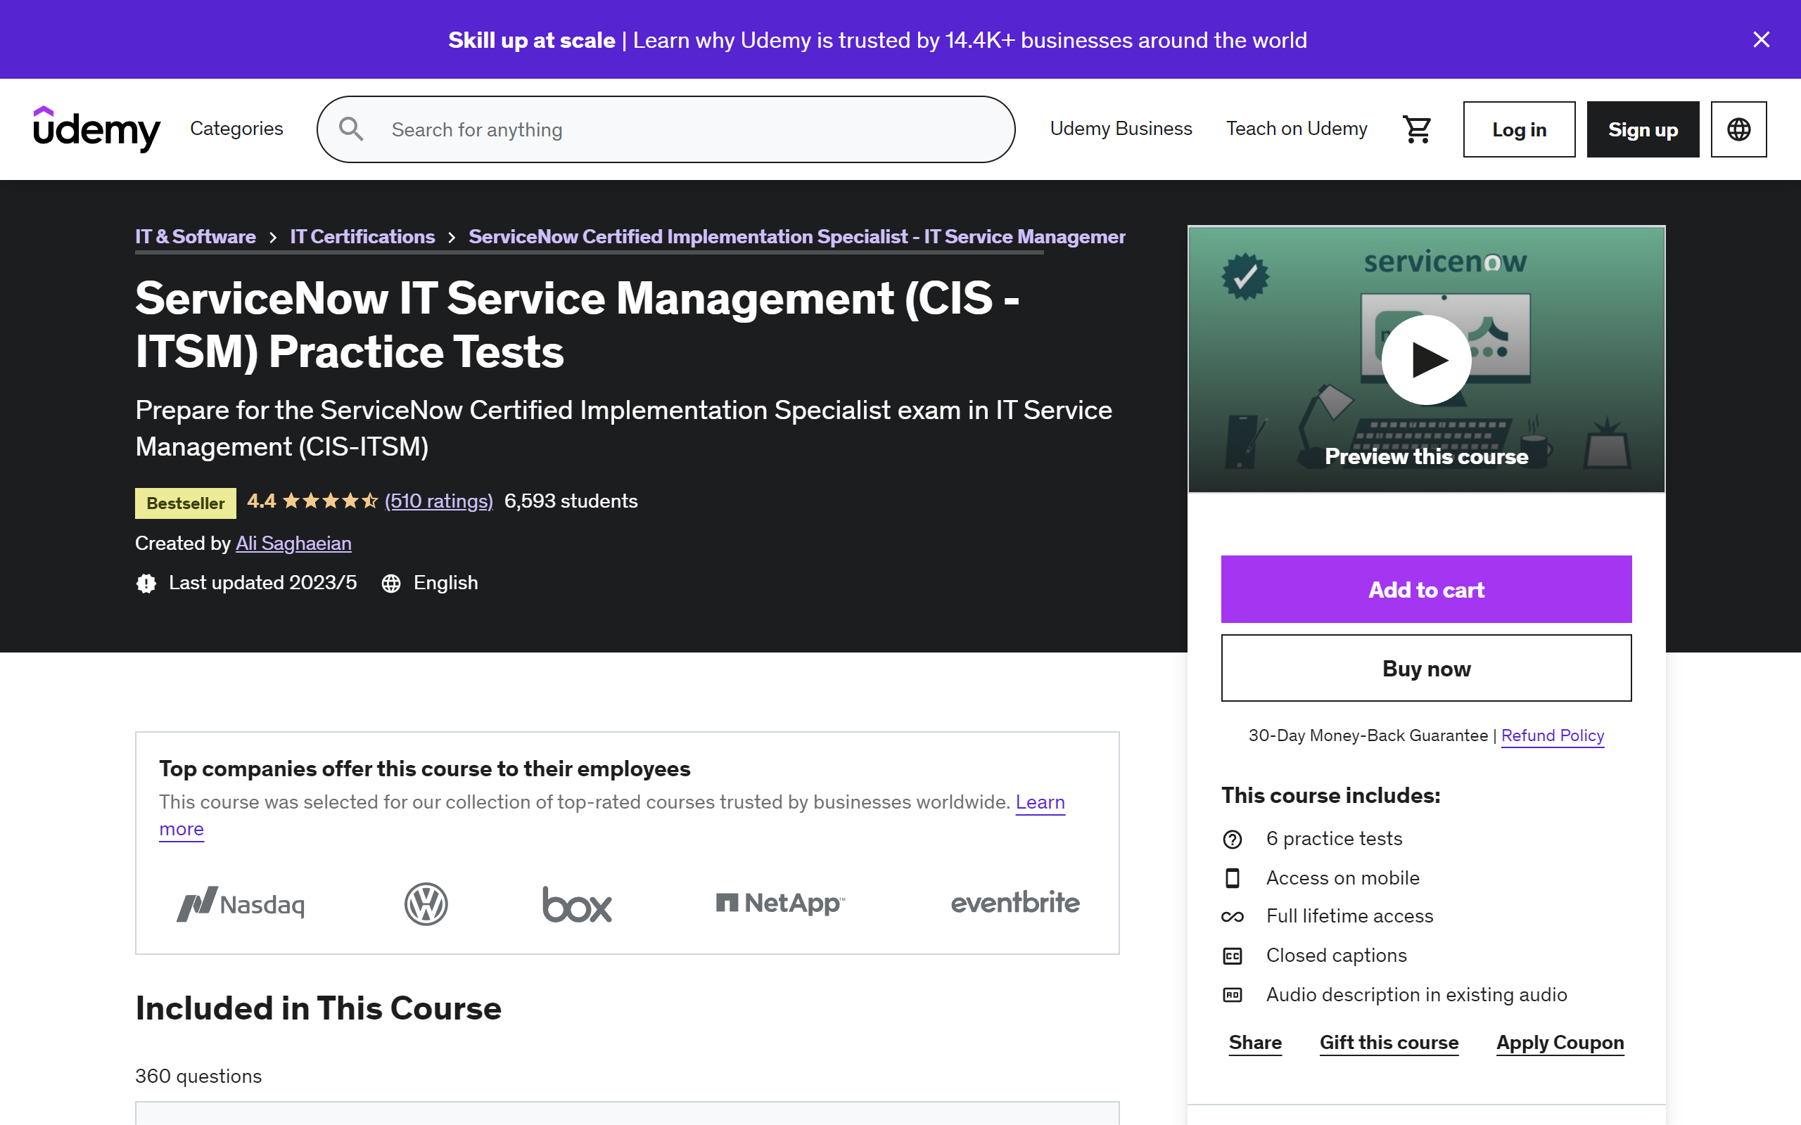This screenshot has width=1801, height=1125.
Task: Click the NetApp logo
Action: point(780,904)
